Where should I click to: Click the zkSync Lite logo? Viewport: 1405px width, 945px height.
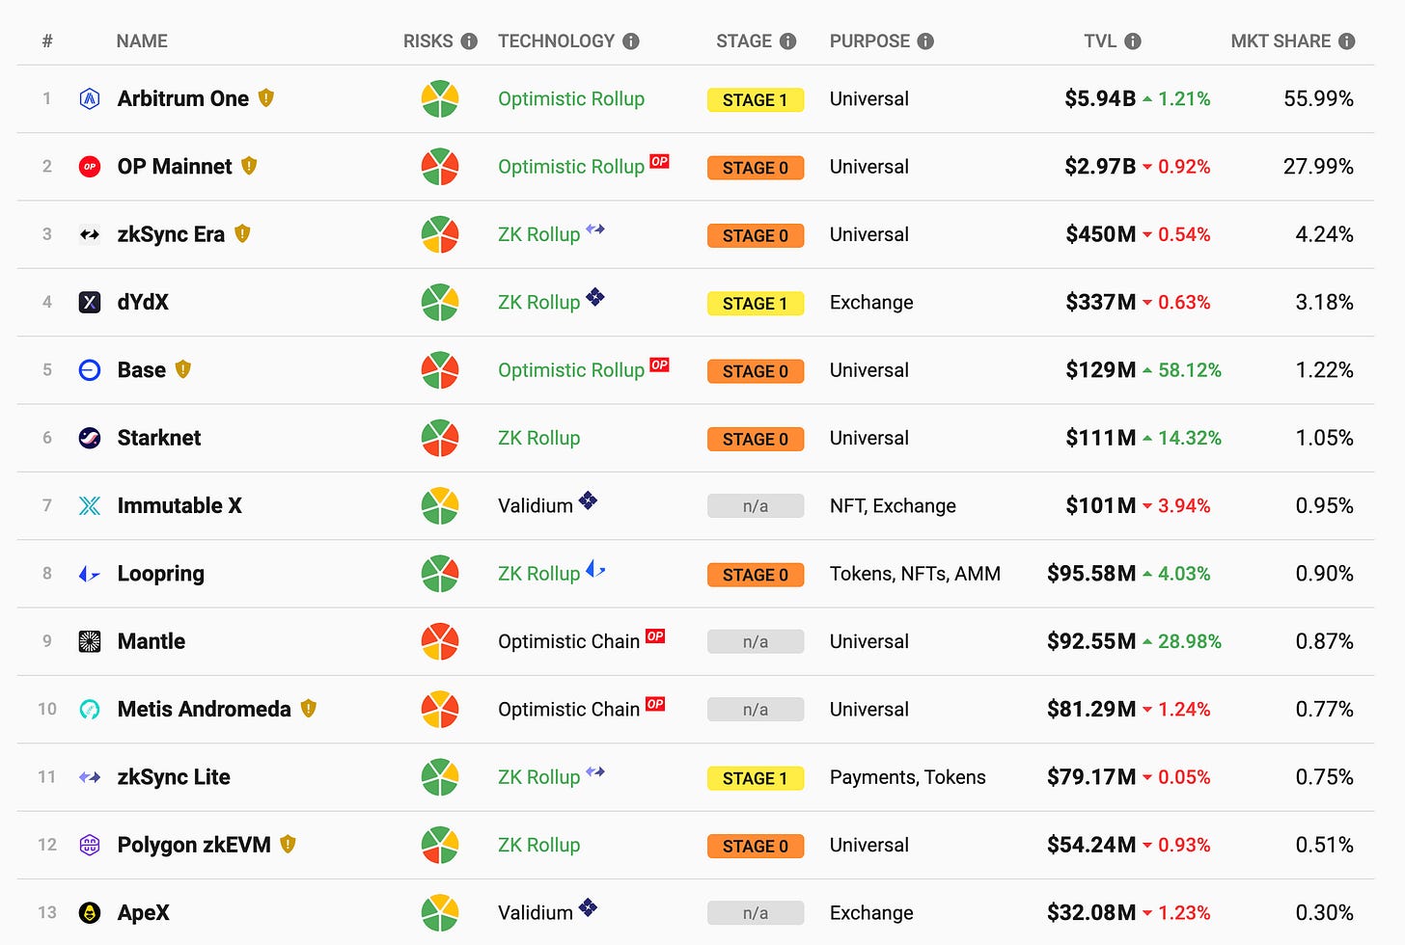coord(90,777)
